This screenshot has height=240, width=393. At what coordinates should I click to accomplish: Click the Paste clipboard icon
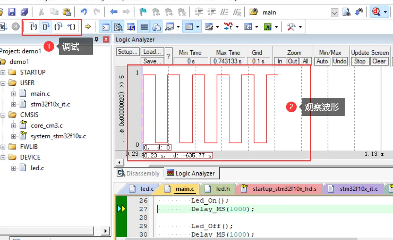[66, 12]
